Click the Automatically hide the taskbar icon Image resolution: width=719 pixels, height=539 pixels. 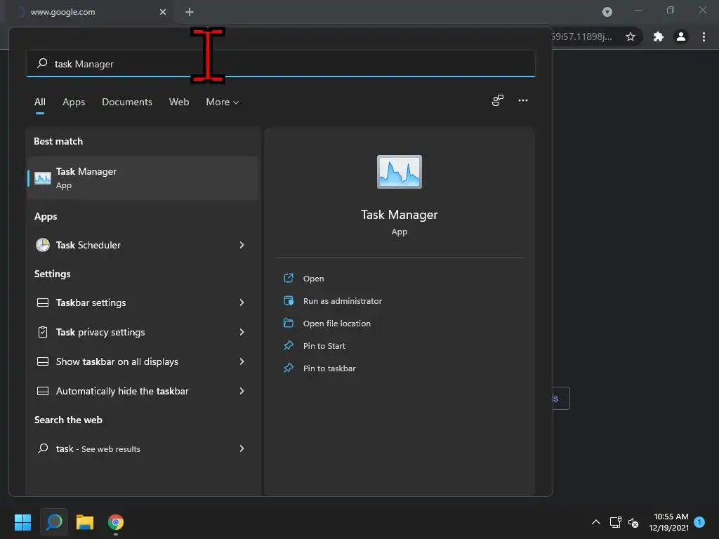[x=43, y=391]
